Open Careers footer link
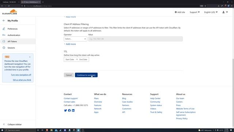 [x=179, y=102]
